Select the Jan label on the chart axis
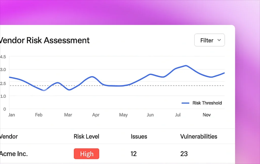This screenshot has width=260, height=164. point(12,115)
